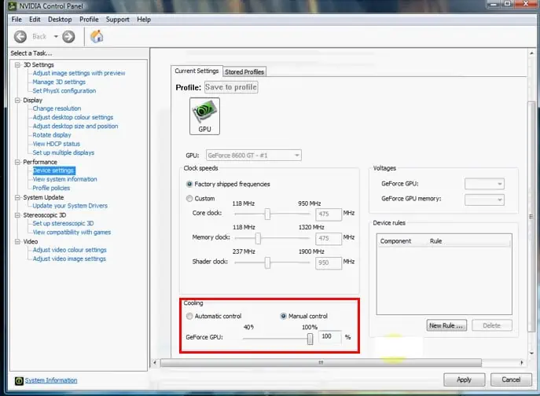Screen dimensions: 540x396
Task: Select Custom clock speeds option
Action: coord(189,199)
